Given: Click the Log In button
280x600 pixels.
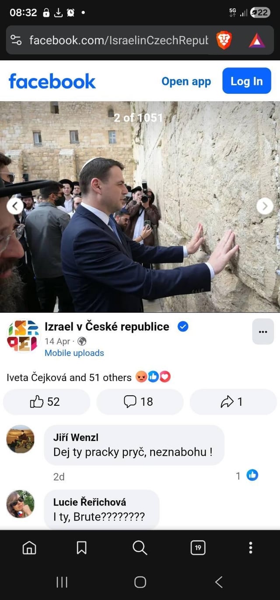Looking at the screenshot, I should coord(247,81).
